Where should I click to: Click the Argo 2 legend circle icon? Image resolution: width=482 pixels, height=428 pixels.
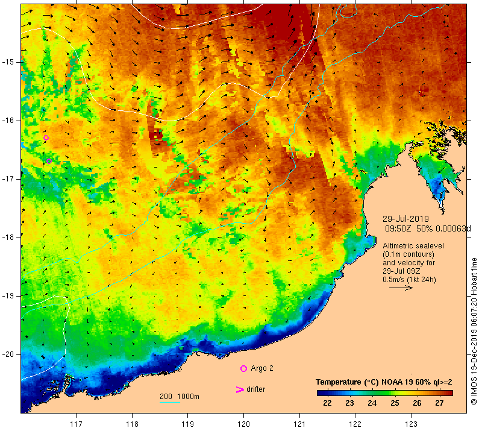click(243, 368)
